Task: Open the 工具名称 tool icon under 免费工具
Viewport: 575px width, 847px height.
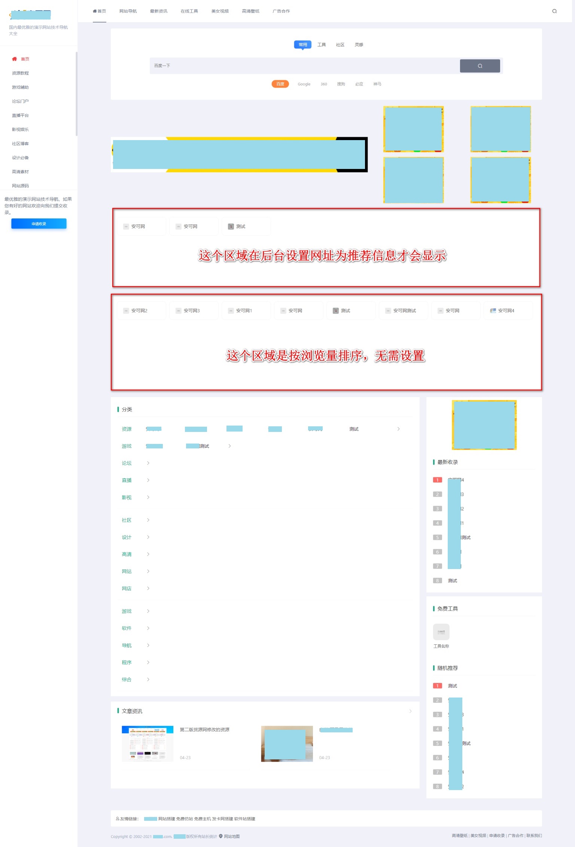Action: (x=441, y=632)
